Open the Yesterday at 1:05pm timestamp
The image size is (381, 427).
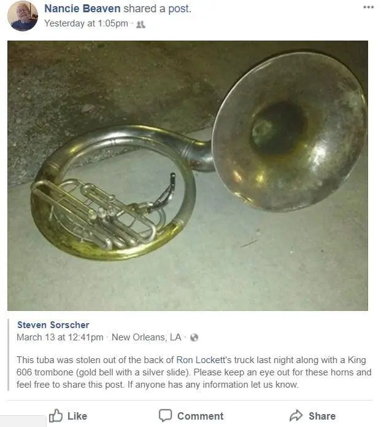(x=86, y=23)
